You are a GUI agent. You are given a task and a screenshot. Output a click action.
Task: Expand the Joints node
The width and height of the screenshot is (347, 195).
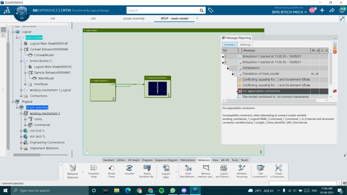(x=25, y=119)
